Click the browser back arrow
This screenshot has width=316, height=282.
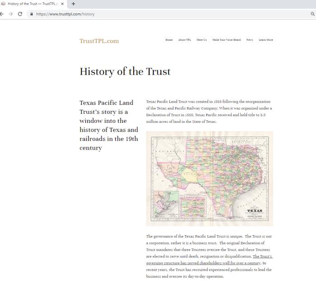pyautogui.click(x=2, y=14)
